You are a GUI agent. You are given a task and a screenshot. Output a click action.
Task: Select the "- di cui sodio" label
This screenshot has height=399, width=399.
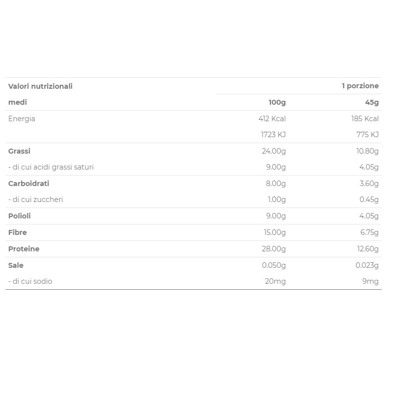30,281
